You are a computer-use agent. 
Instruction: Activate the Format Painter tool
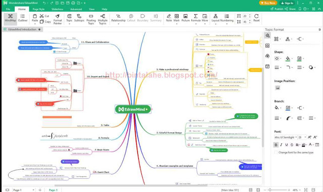[x=58, y=19]
